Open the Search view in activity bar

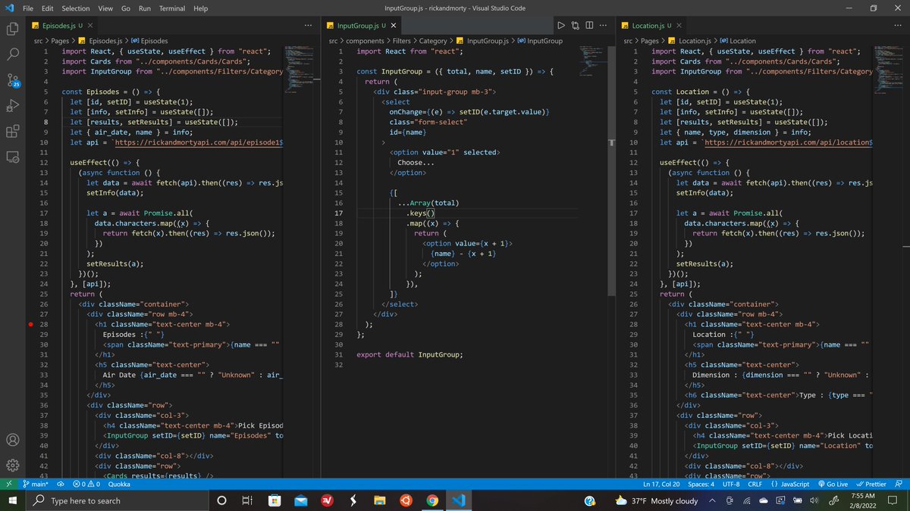(12, 55)
